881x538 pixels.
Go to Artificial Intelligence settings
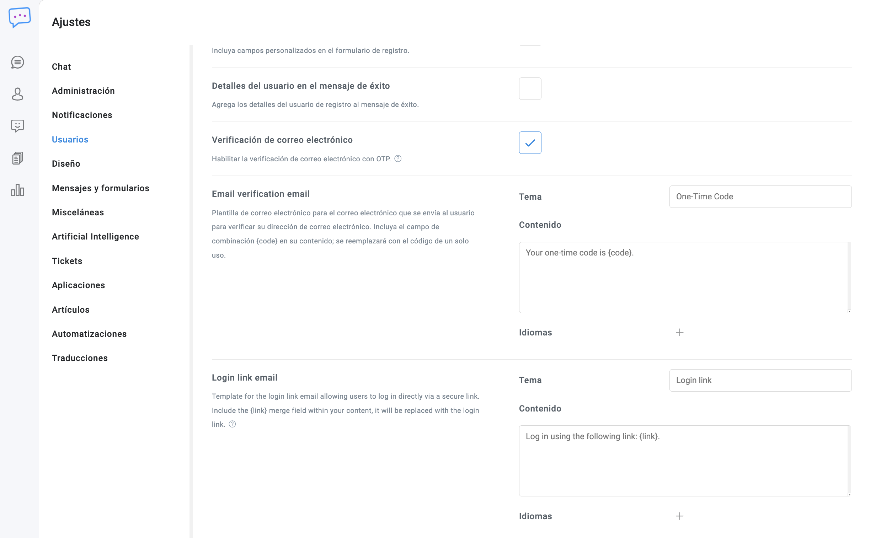coord(95,237)
